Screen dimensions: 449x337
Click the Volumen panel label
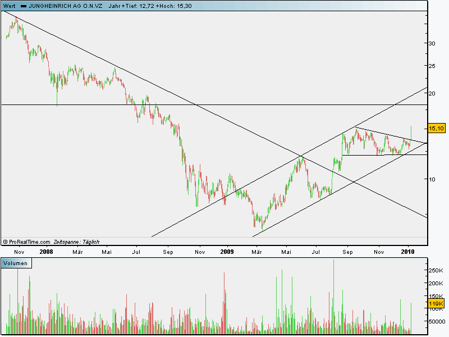[16, 263]
